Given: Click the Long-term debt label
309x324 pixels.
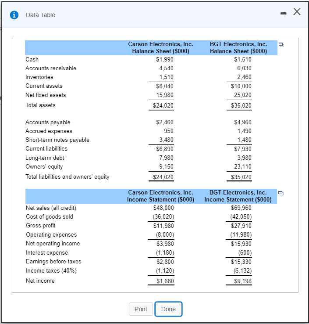Looking at the screenshot, I should point(45,158).
